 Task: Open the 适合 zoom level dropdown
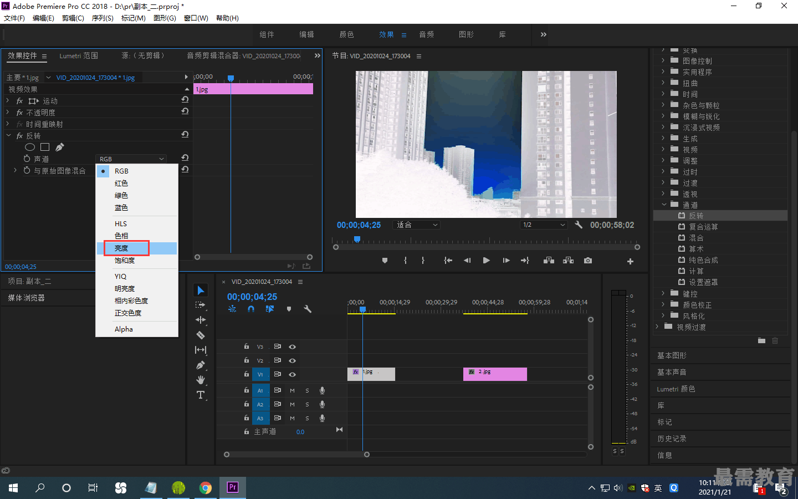(x=417, y=225)
